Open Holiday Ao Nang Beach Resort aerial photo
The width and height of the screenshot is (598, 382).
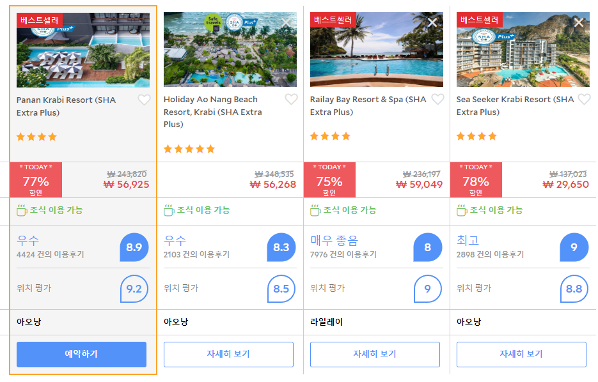pos(230,50)
